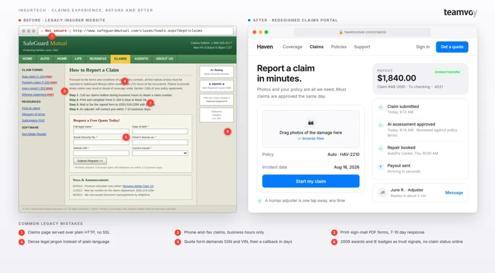This screenshot has height=273, width=495.
Task: Click the Requires Adobe Flash 10 link
Action: coord(138,186)
